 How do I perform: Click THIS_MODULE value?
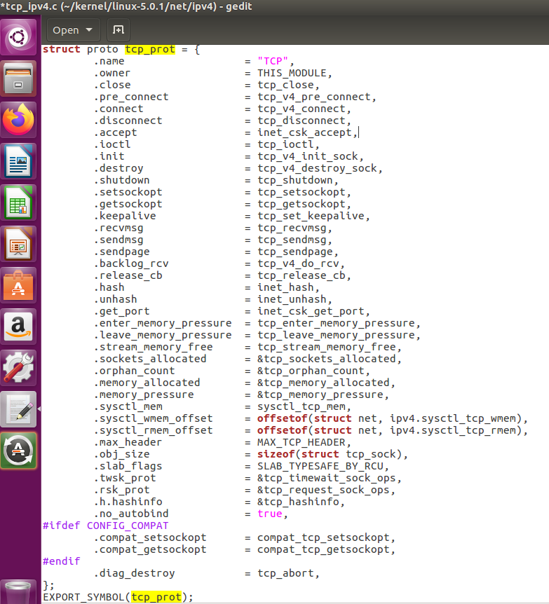(x=292, y=73)
